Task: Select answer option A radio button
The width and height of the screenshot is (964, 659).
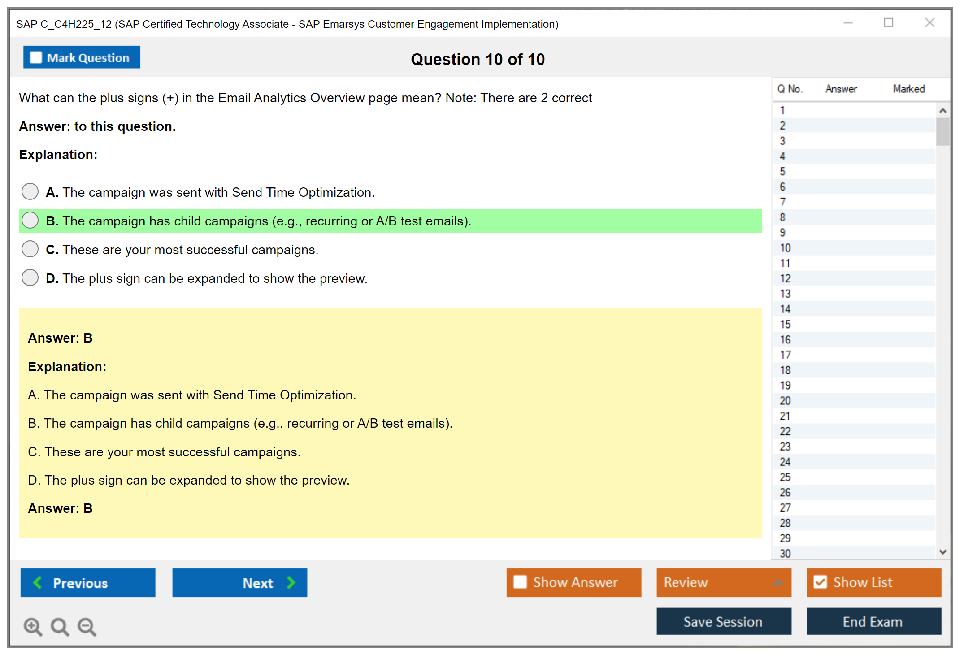Action: pyautogui.click(x=30, y=192)
